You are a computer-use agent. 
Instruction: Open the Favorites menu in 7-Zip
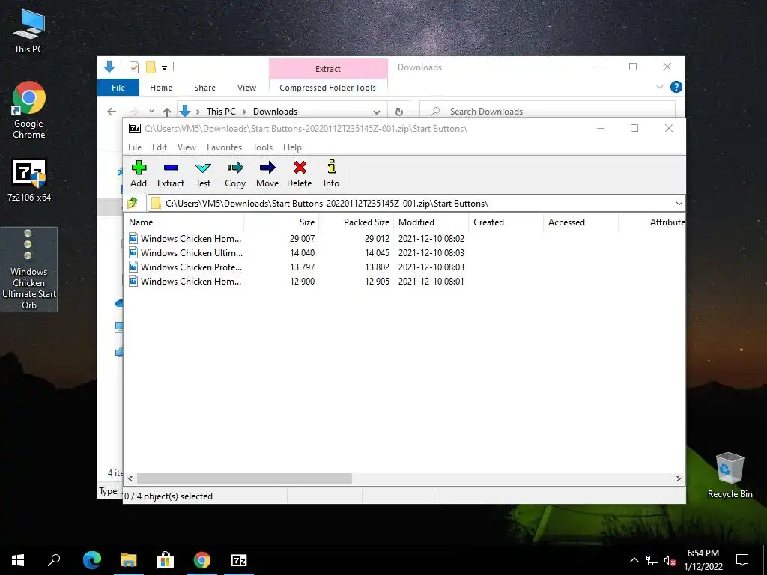click(x=224, y=147)
